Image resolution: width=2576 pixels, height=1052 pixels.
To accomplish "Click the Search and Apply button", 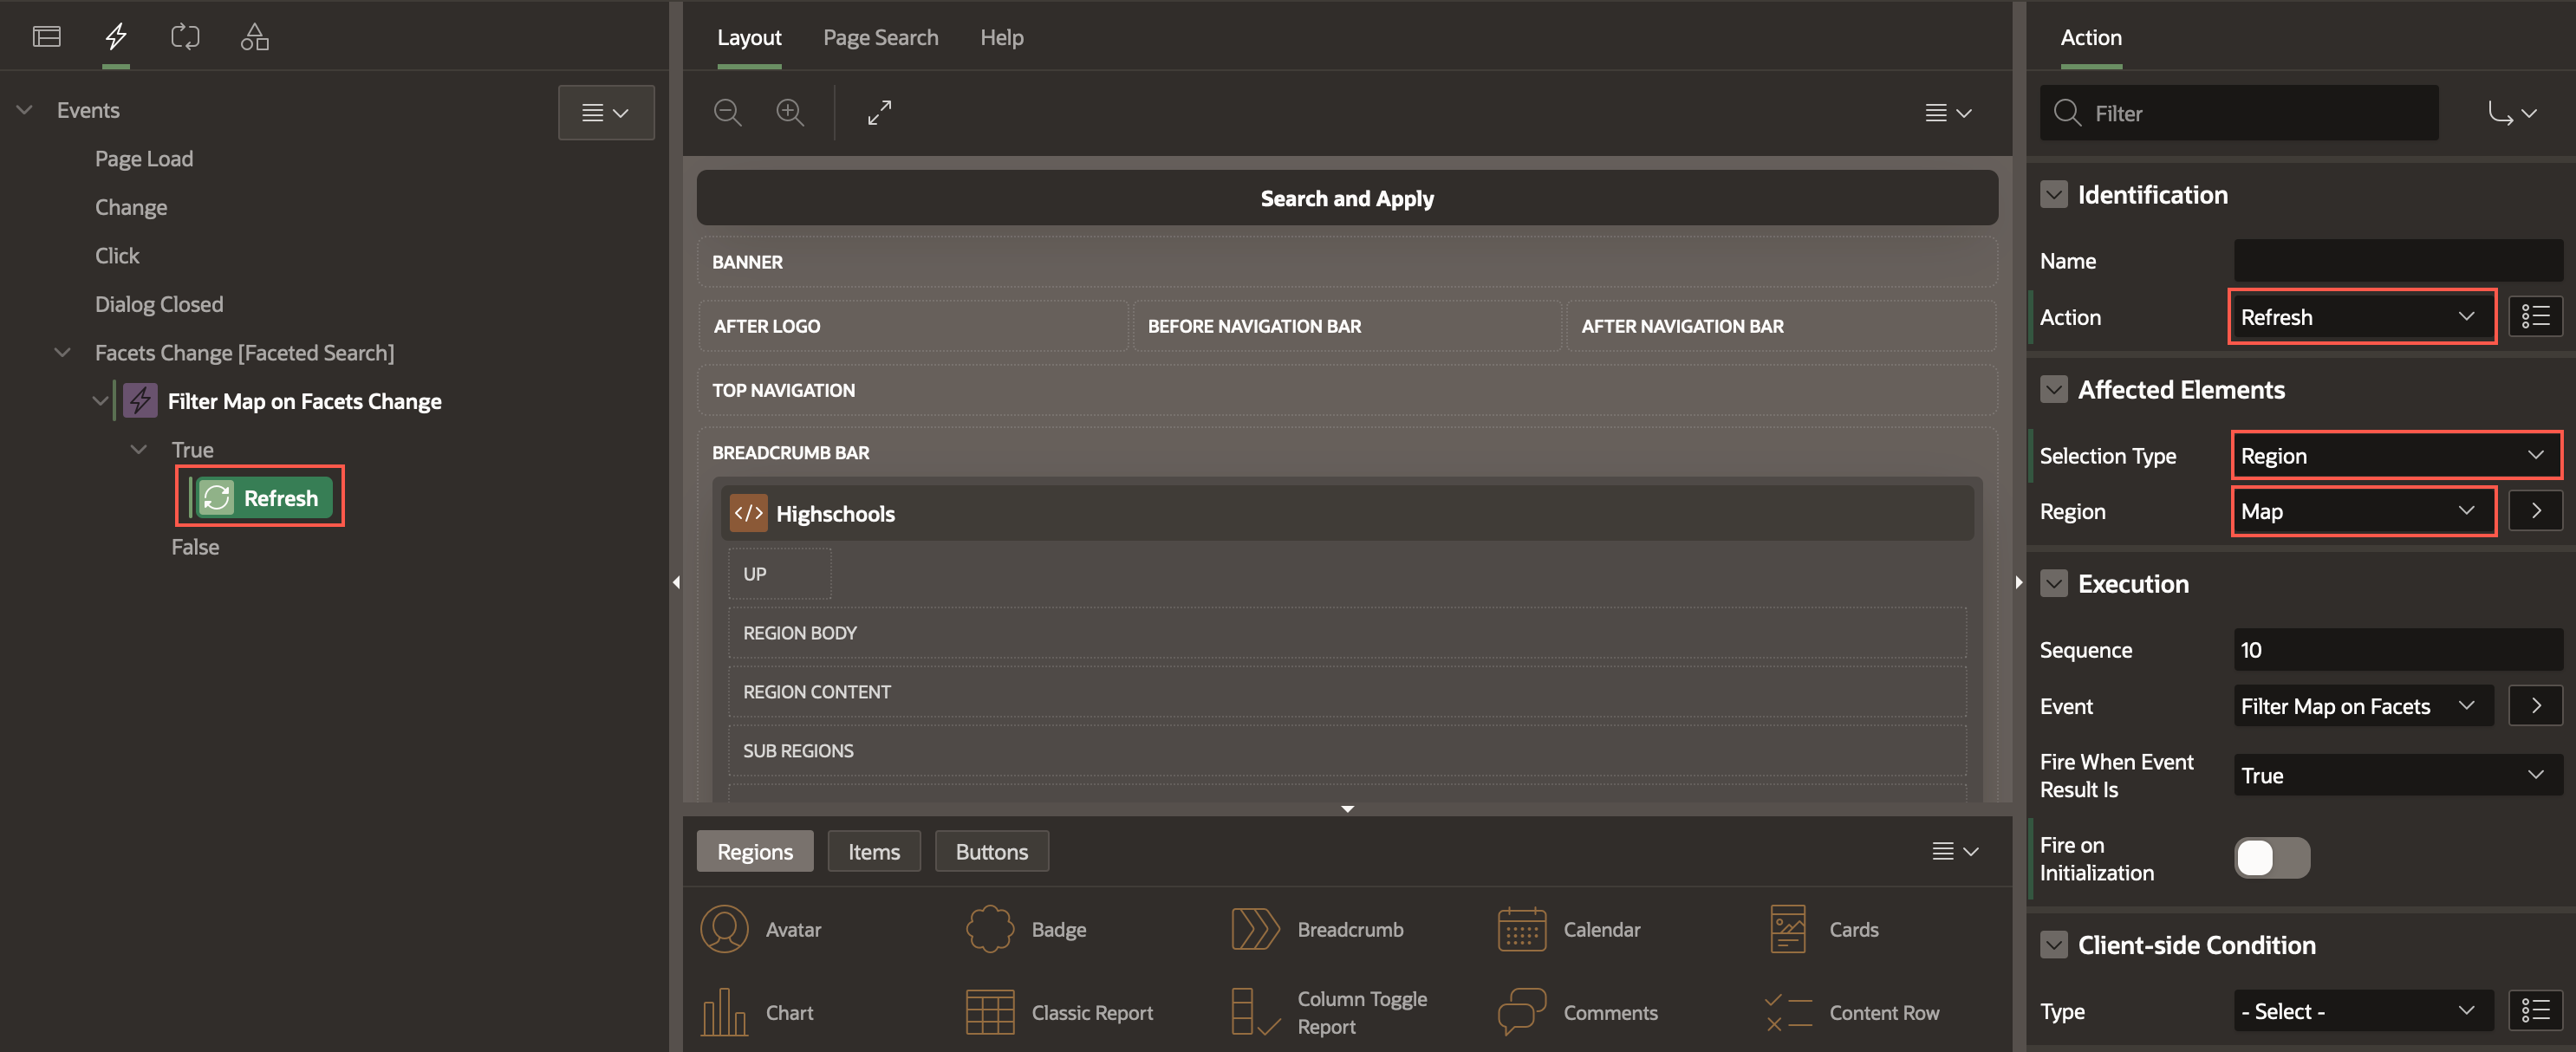I will click(x=1346, y=198).
